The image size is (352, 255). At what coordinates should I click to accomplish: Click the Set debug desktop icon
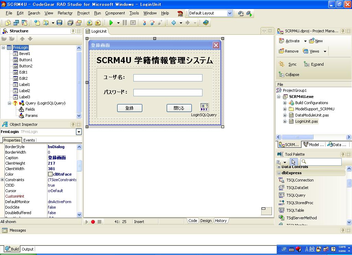point(249,13)
